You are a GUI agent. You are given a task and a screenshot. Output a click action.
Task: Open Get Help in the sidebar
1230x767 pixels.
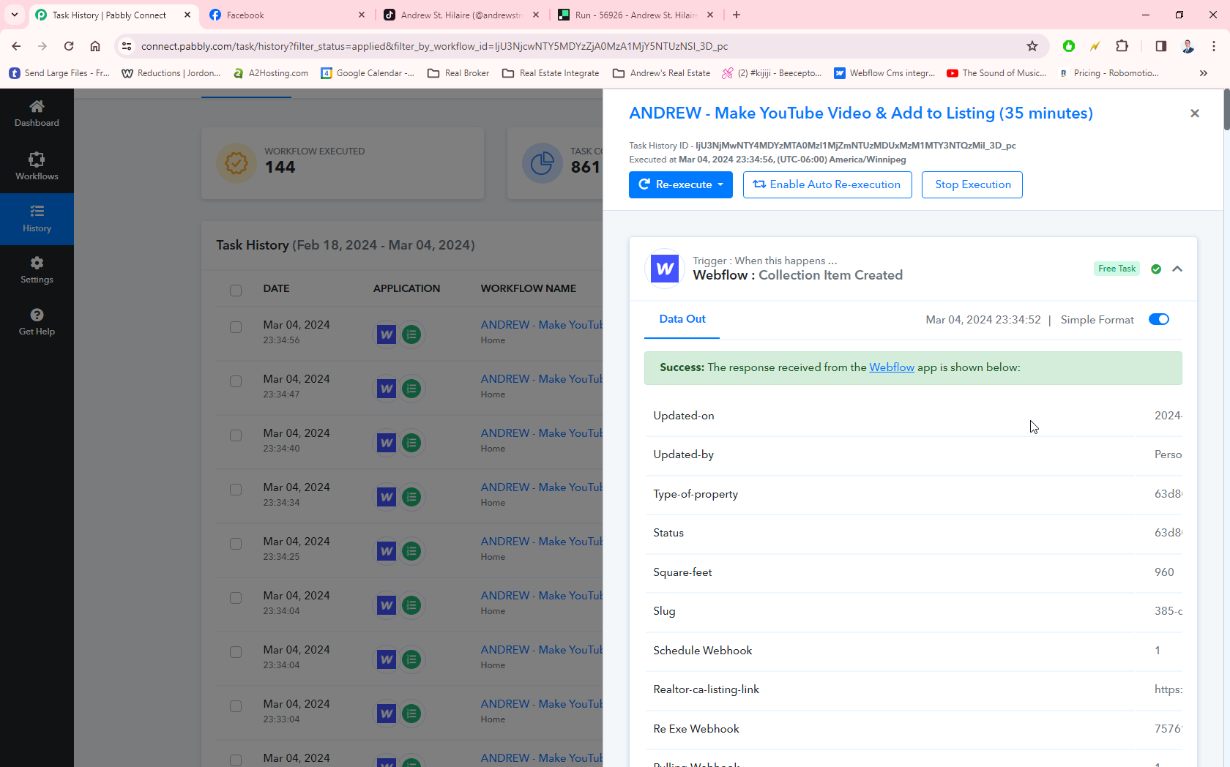pos(37,322)
